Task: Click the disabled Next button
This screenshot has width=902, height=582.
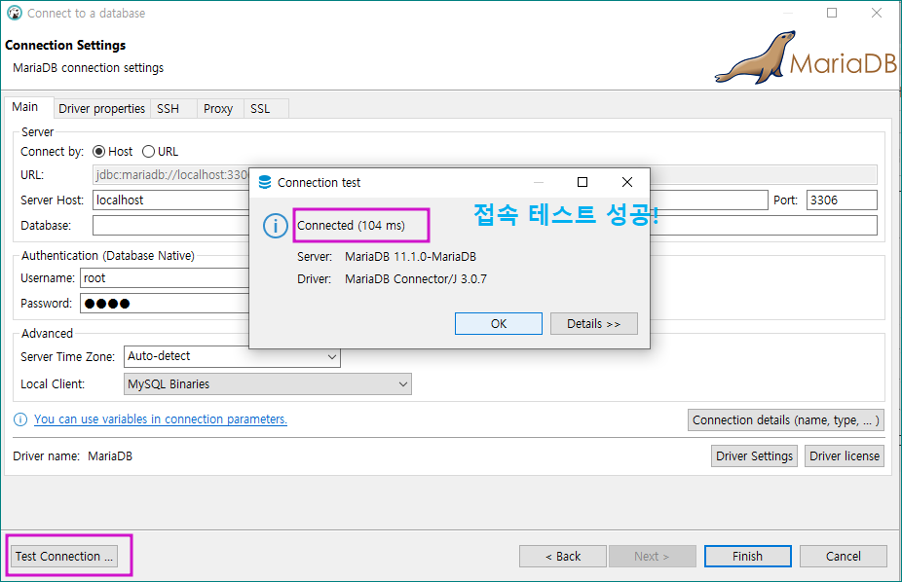Action: point(653,556)
